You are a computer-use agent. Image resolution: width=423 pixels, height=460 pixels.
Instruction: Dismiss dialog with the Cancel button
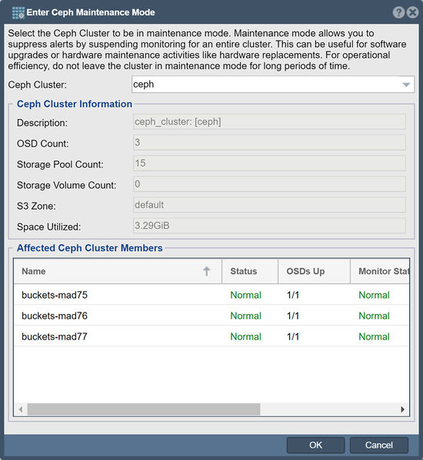[x=379, y=445]
